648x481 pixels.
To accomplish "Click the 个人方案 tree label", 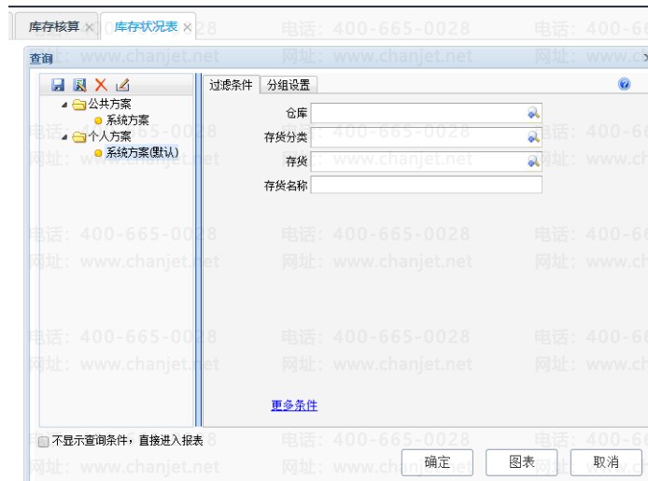I will pos(109,136).
